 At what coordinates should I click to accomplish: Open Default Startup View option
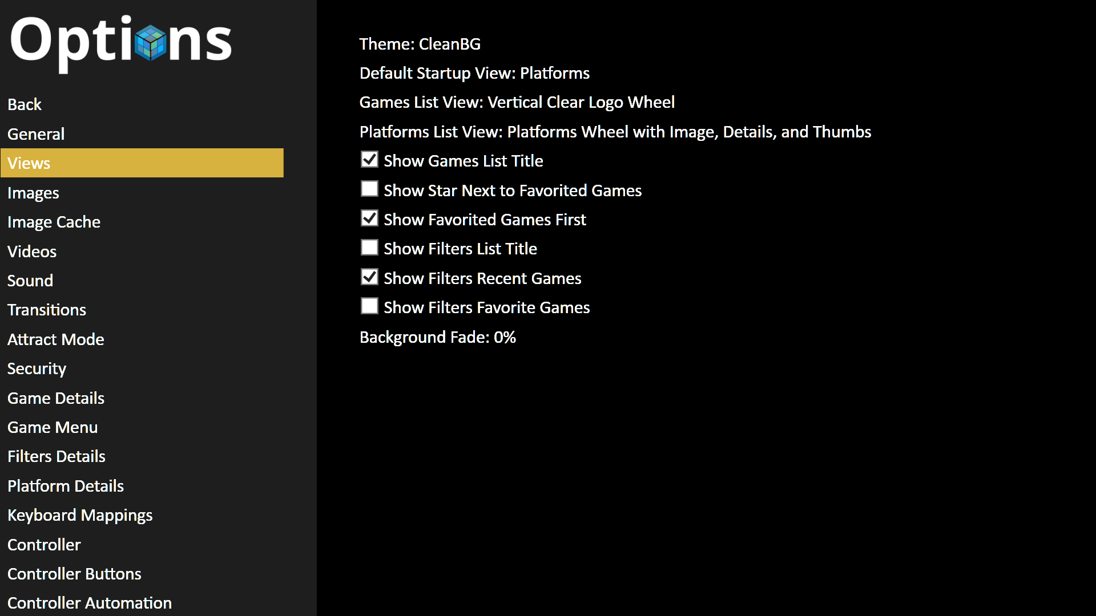pos(474,73)
